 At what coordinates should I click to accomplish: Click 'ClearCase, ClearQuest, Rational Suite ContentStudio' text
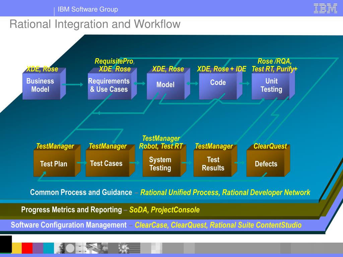pos(218,225)
